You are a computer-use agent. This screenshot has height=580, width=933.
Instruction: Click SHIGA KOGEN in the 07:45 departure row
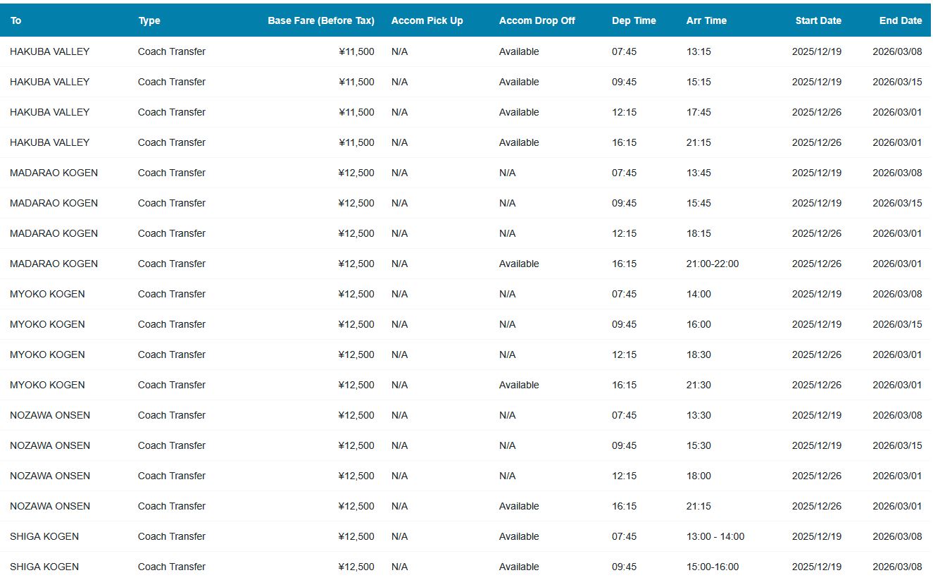pos(44,536)
